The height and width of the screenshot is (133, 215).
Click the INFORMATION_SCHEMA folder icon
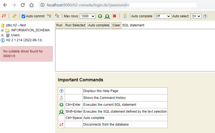[7, 30]
